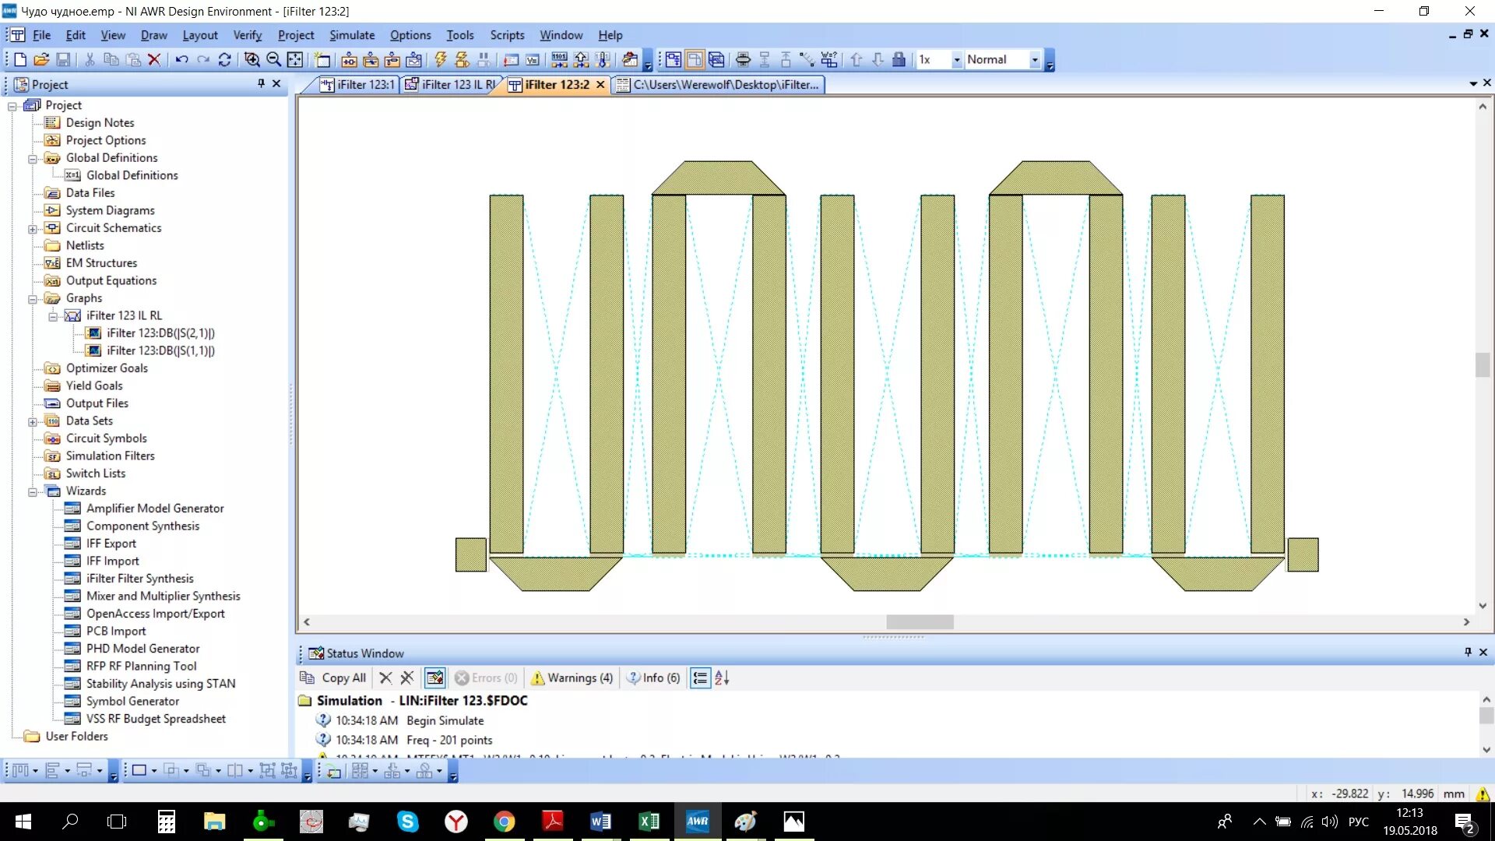The image size is (1495, 841).
Task: Click the Analyze lightning bolt icon
Action: pos(441,60)
